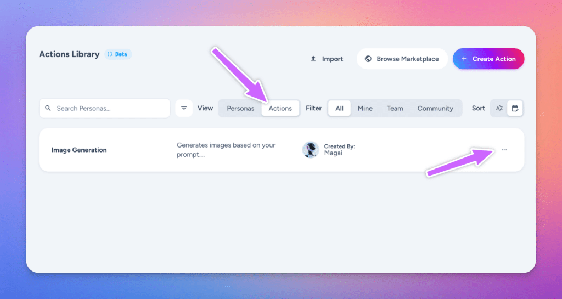The image size is (562, 299).
Task: Click 'Created By: Magai' label
Action: pos(339,150)
